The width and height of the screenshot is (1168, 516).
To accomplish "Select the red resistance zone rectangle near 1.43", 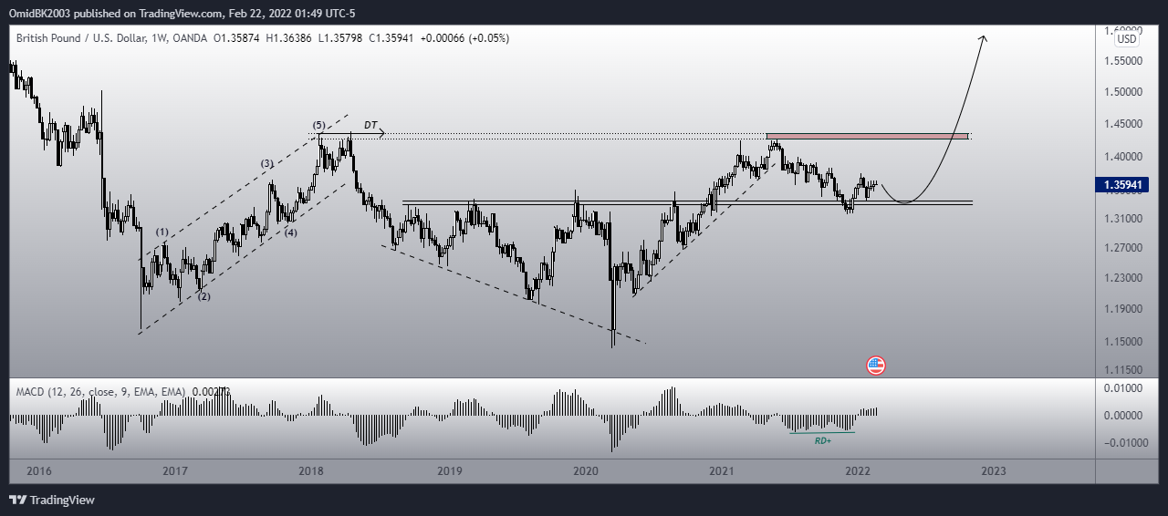I will click(x=867, y=137).
